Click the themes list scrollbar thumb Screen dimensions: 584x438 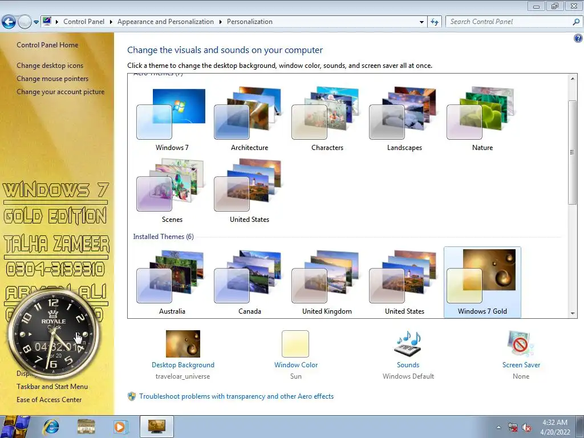pyautogui.click(x=573, y=152)
